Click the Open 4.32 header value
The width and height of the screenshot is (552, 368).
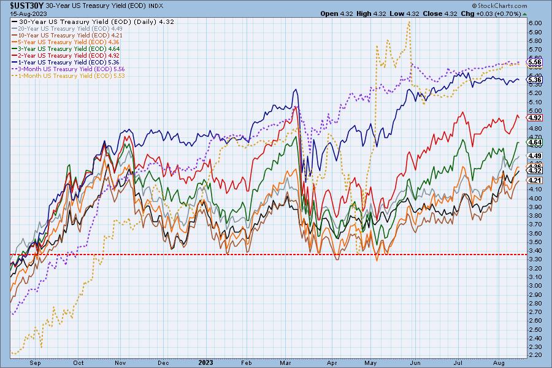337,13
